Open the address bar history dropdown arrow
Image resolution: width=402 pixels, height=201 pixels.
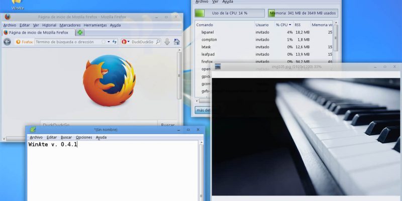tap(109, 42)
